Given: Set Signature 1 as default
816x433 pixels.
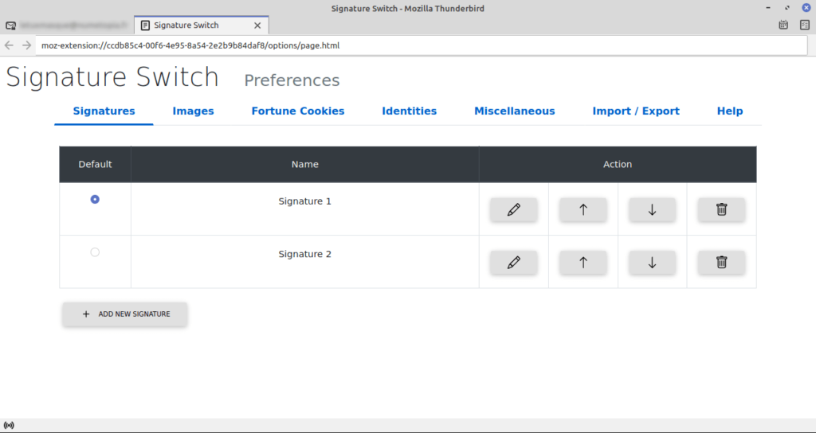Looking at the screenshot, I should coord(95,199).
